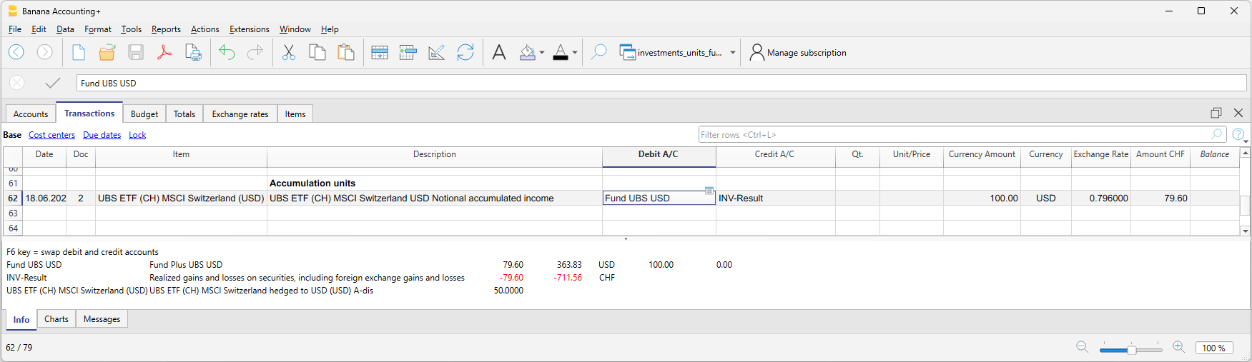The width and height of the screenshot is (1252, 362).
Task: Open the Charts tab
Action: 56,319
